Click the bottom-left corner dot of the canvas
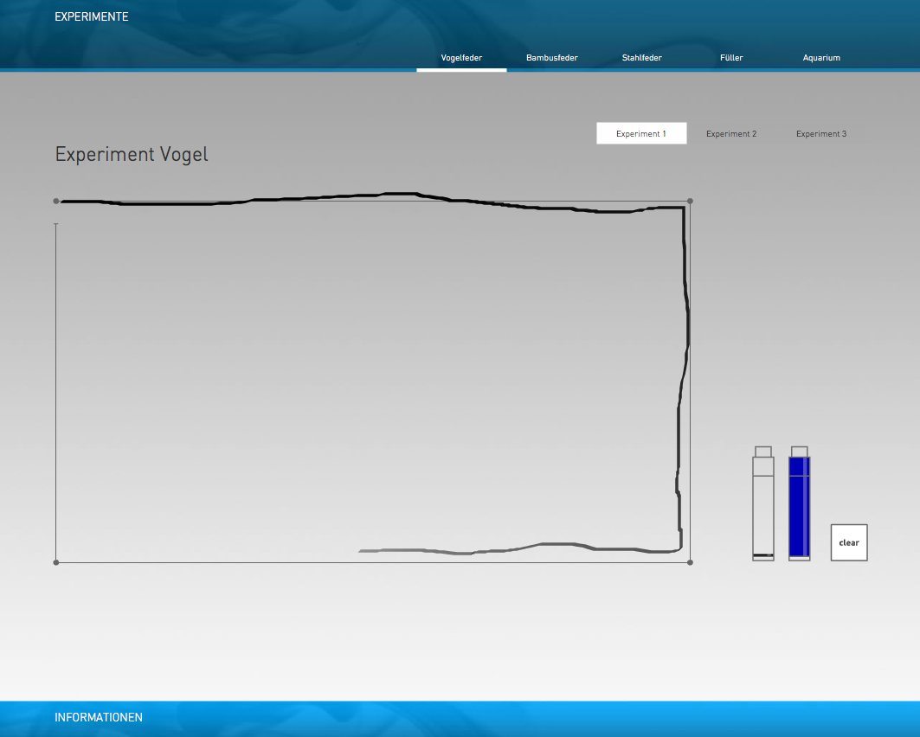The image size is (920, 737). pyautogui.click(x=56, y=562)
